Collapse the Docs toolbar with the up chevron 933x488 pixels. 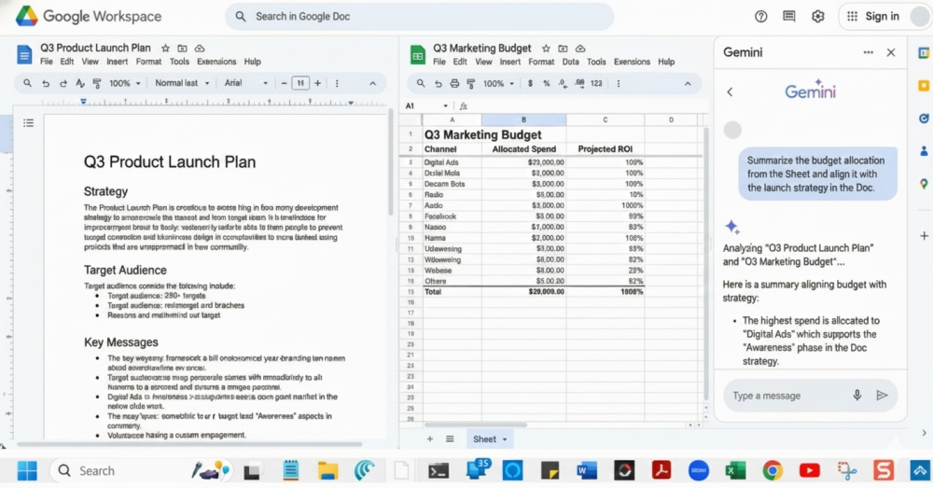click(x=372, y=83)
